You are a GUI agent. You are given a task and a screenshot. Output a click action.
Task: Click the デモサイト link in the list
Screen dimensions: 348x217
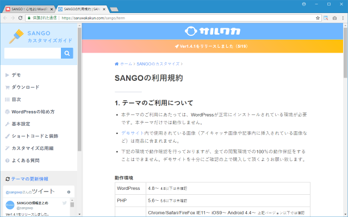133,133
